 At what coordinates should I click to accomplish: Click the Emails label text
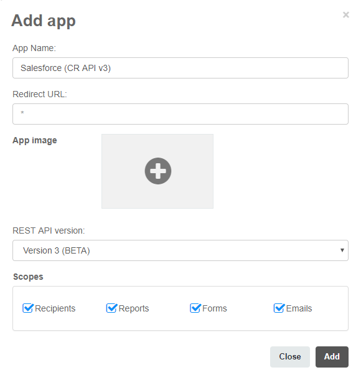(x=299, y=308)
